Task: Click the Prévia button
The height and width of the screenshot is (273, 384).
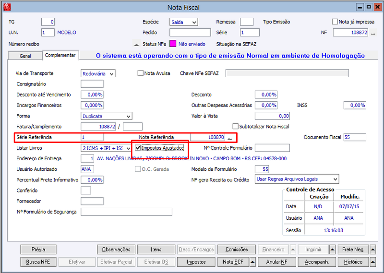Action: (x=38, y=249)
